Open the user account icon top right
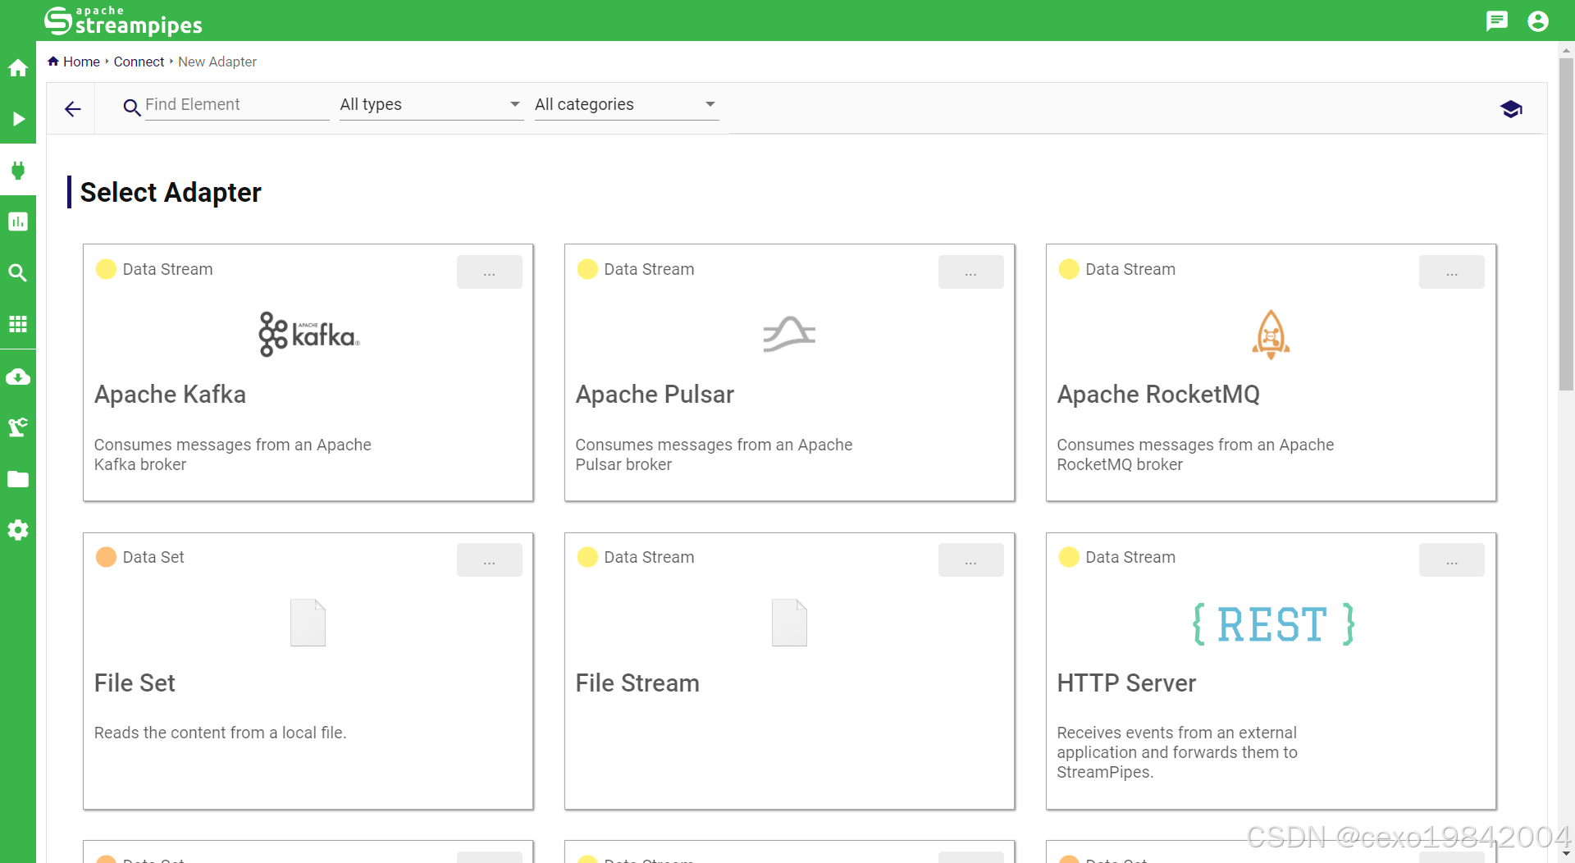Screen dimensions: 1575x863 [x=1538, y=21]
